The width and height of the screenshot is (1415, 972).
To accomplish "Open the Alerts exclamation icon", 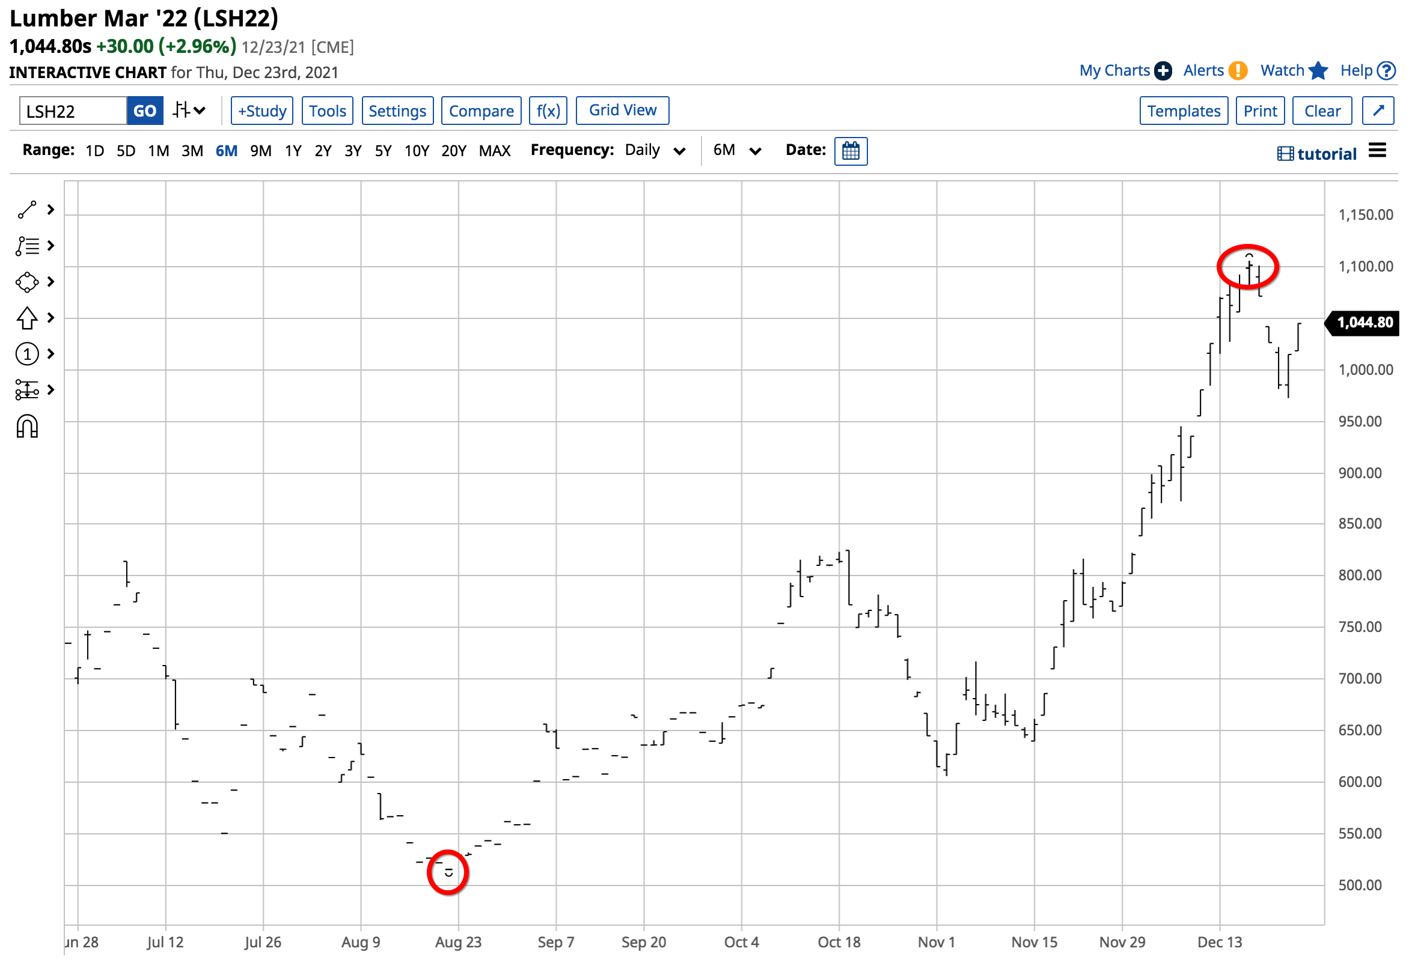I will point(1239,71).
